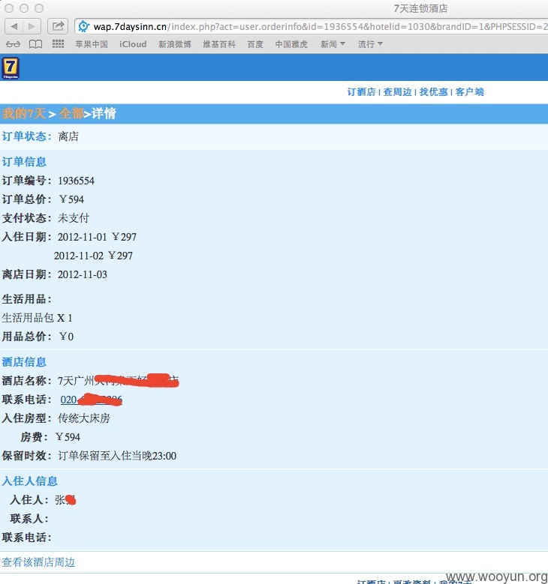Open the iCloud bookmark
Image resolution: width=548 pixels, height=584 pixels.
point(133,44)
